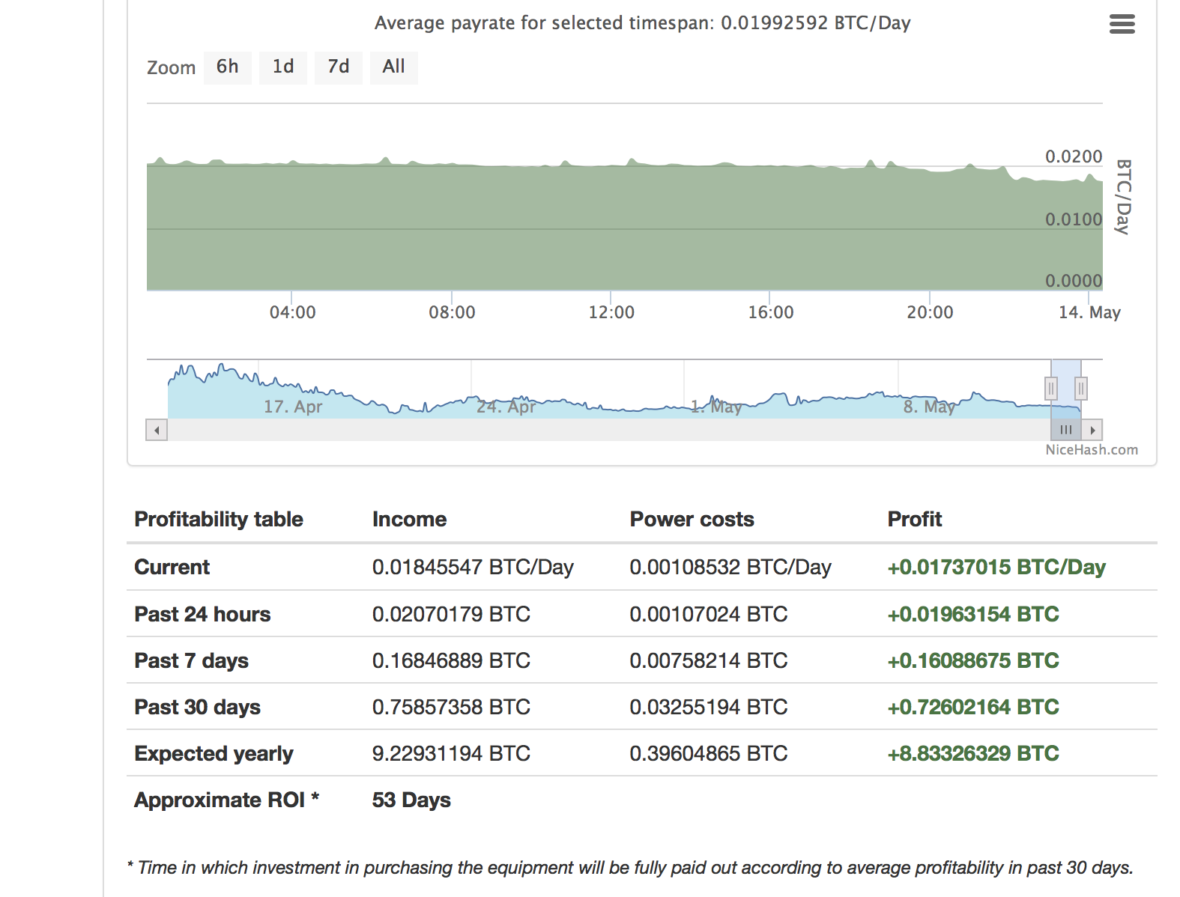Click the navigator near 24. Apr
1180x897 pixels.
[506, 407]
